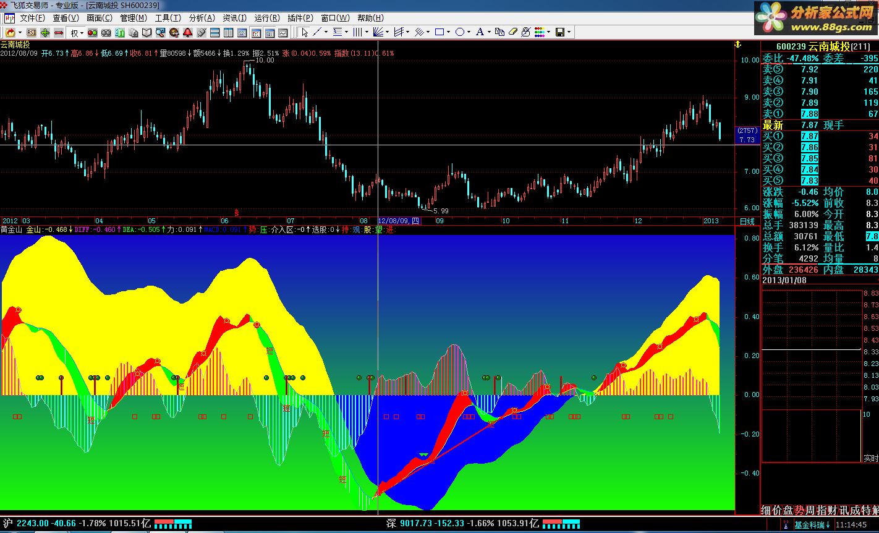Click the plug connection toolbar icon
Viewport: 879px width, 533px height.
click(202, 32)
